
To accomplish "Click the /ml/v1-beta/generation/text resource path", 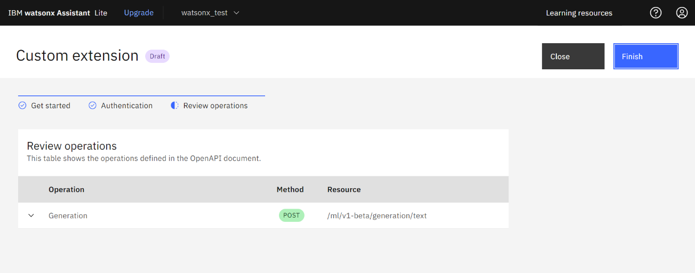I will point(377,216).
